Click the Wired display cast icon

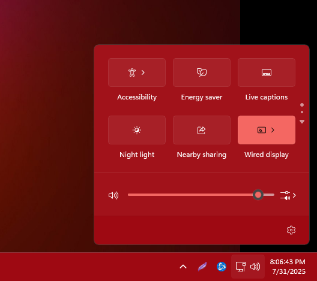[261, 130]
